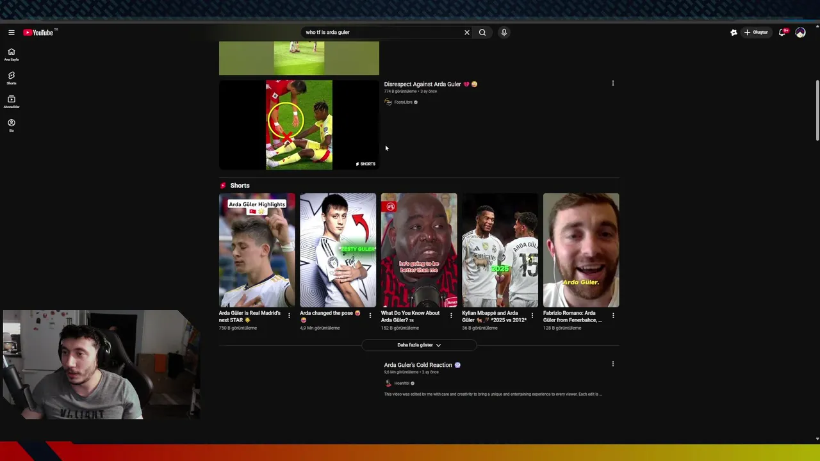Play the 2025 Mbappé and Güler short thumbnail
Viewport: 820px width, 461px height.
point(500,250)
